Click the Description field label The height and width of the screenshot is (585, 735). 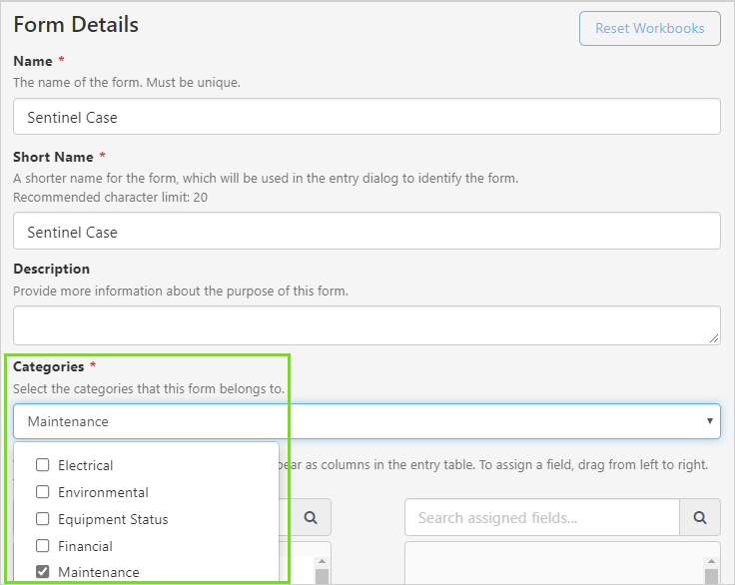51,269
